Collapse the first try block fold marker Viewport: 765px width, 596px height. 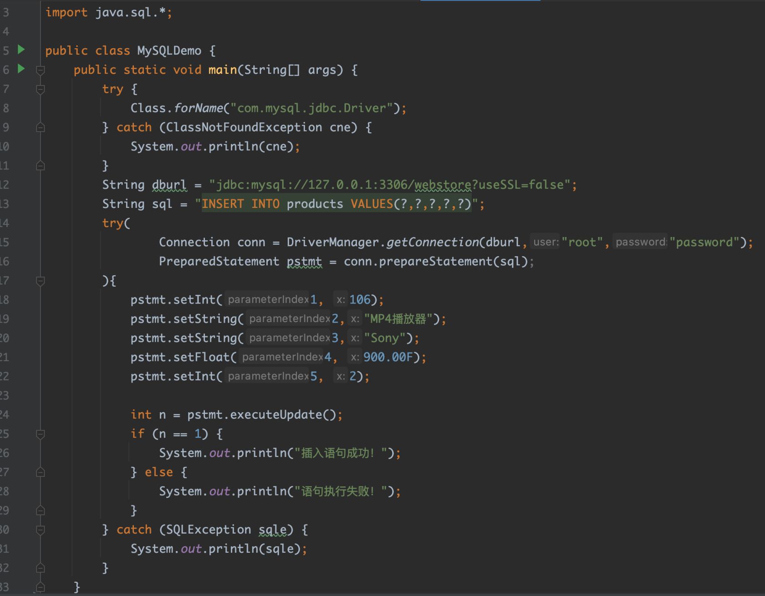click(x=40, y=89)
